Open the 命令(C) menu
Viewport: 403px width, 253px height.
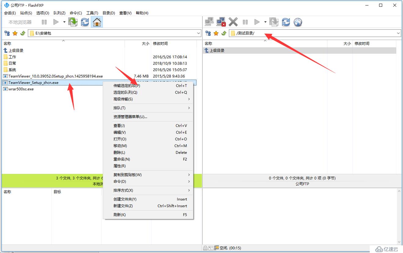pos(76,13)
